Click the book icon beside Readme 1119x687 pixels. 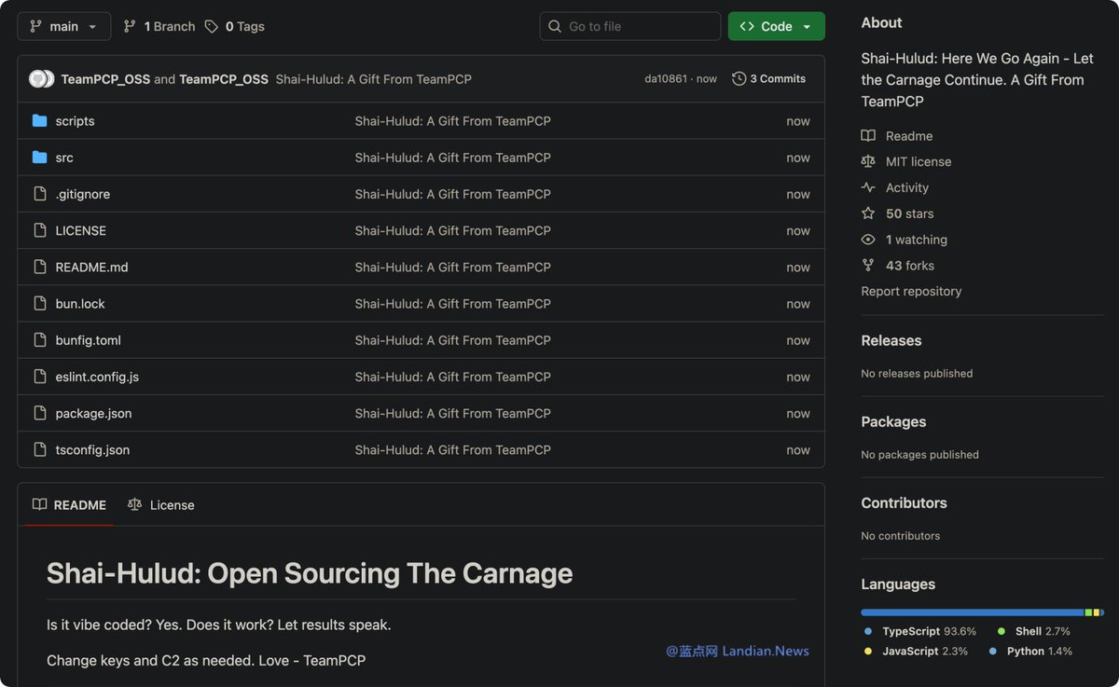868,136
